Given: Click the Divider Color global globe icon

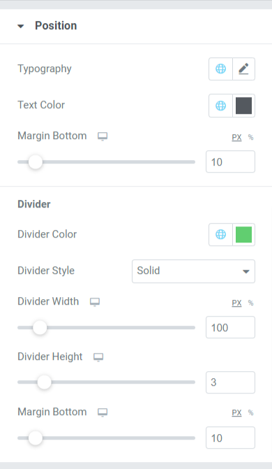Looking at the screenshot, I should point(220,234).
